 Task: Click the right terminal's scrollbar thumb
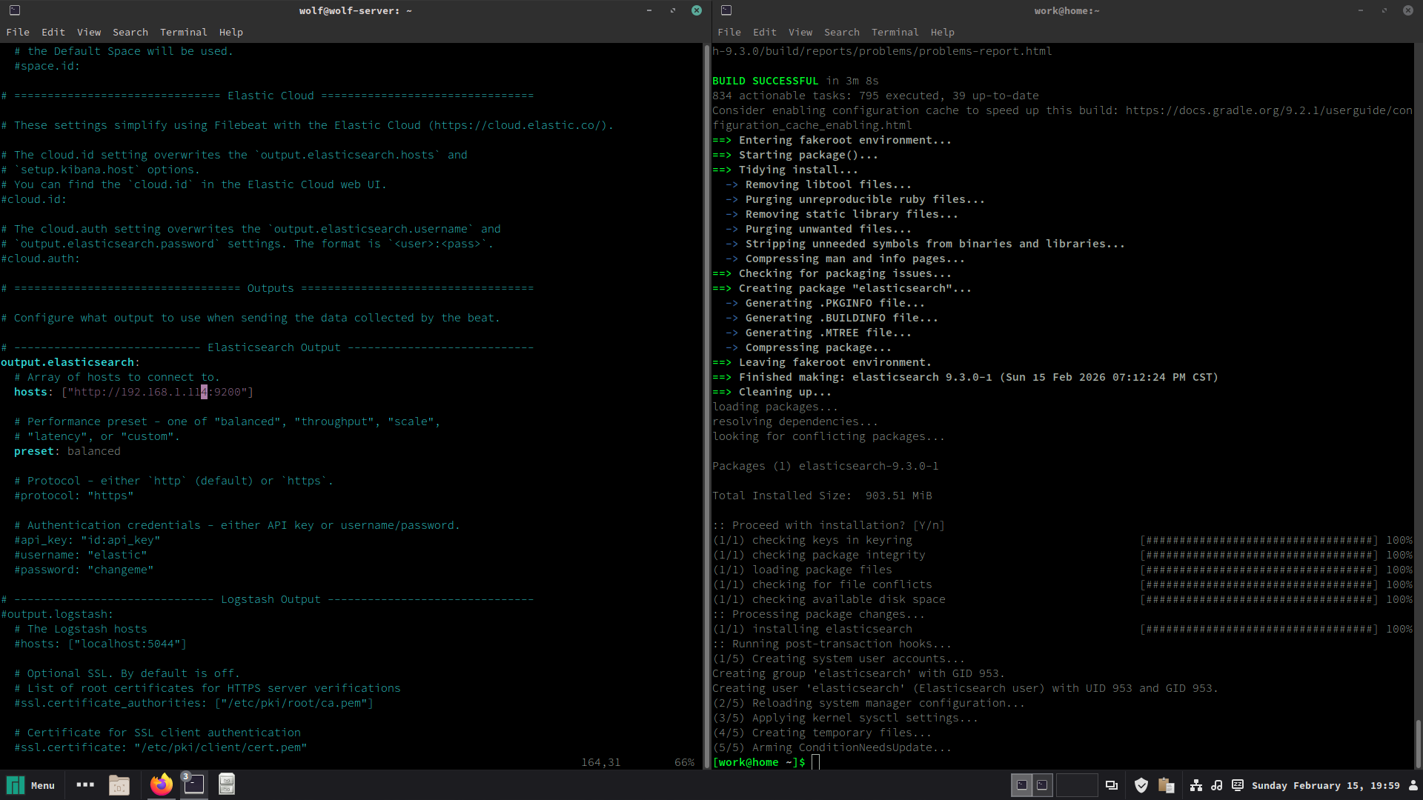(x=1418, y=743)
